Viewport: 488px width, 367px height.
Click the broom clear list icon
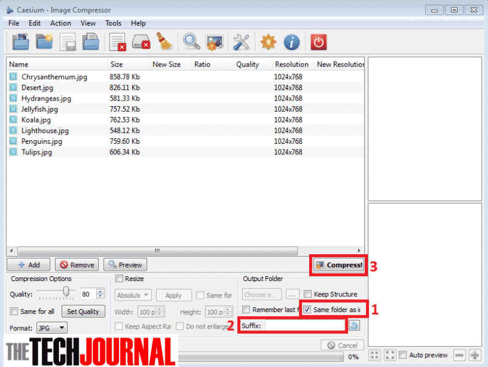point(163,42)
